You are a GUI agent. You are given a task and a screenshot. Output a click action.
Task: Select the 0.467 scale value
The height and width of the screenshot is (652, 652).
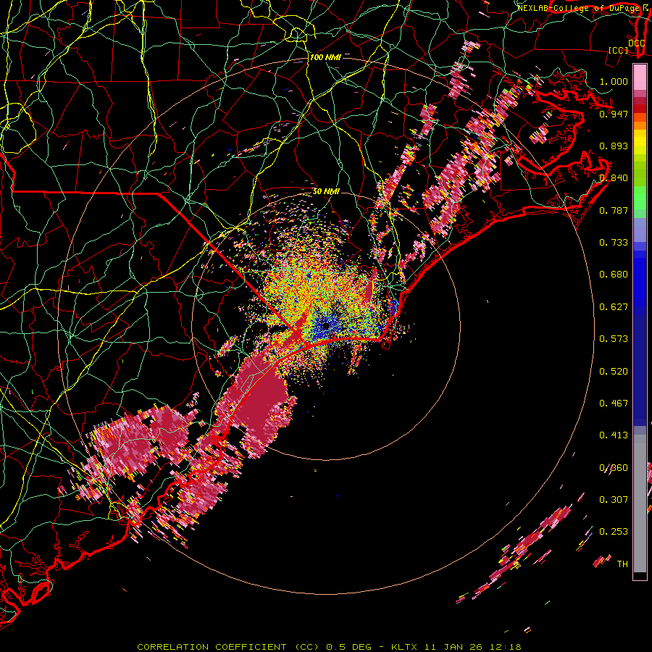(614, 404)
